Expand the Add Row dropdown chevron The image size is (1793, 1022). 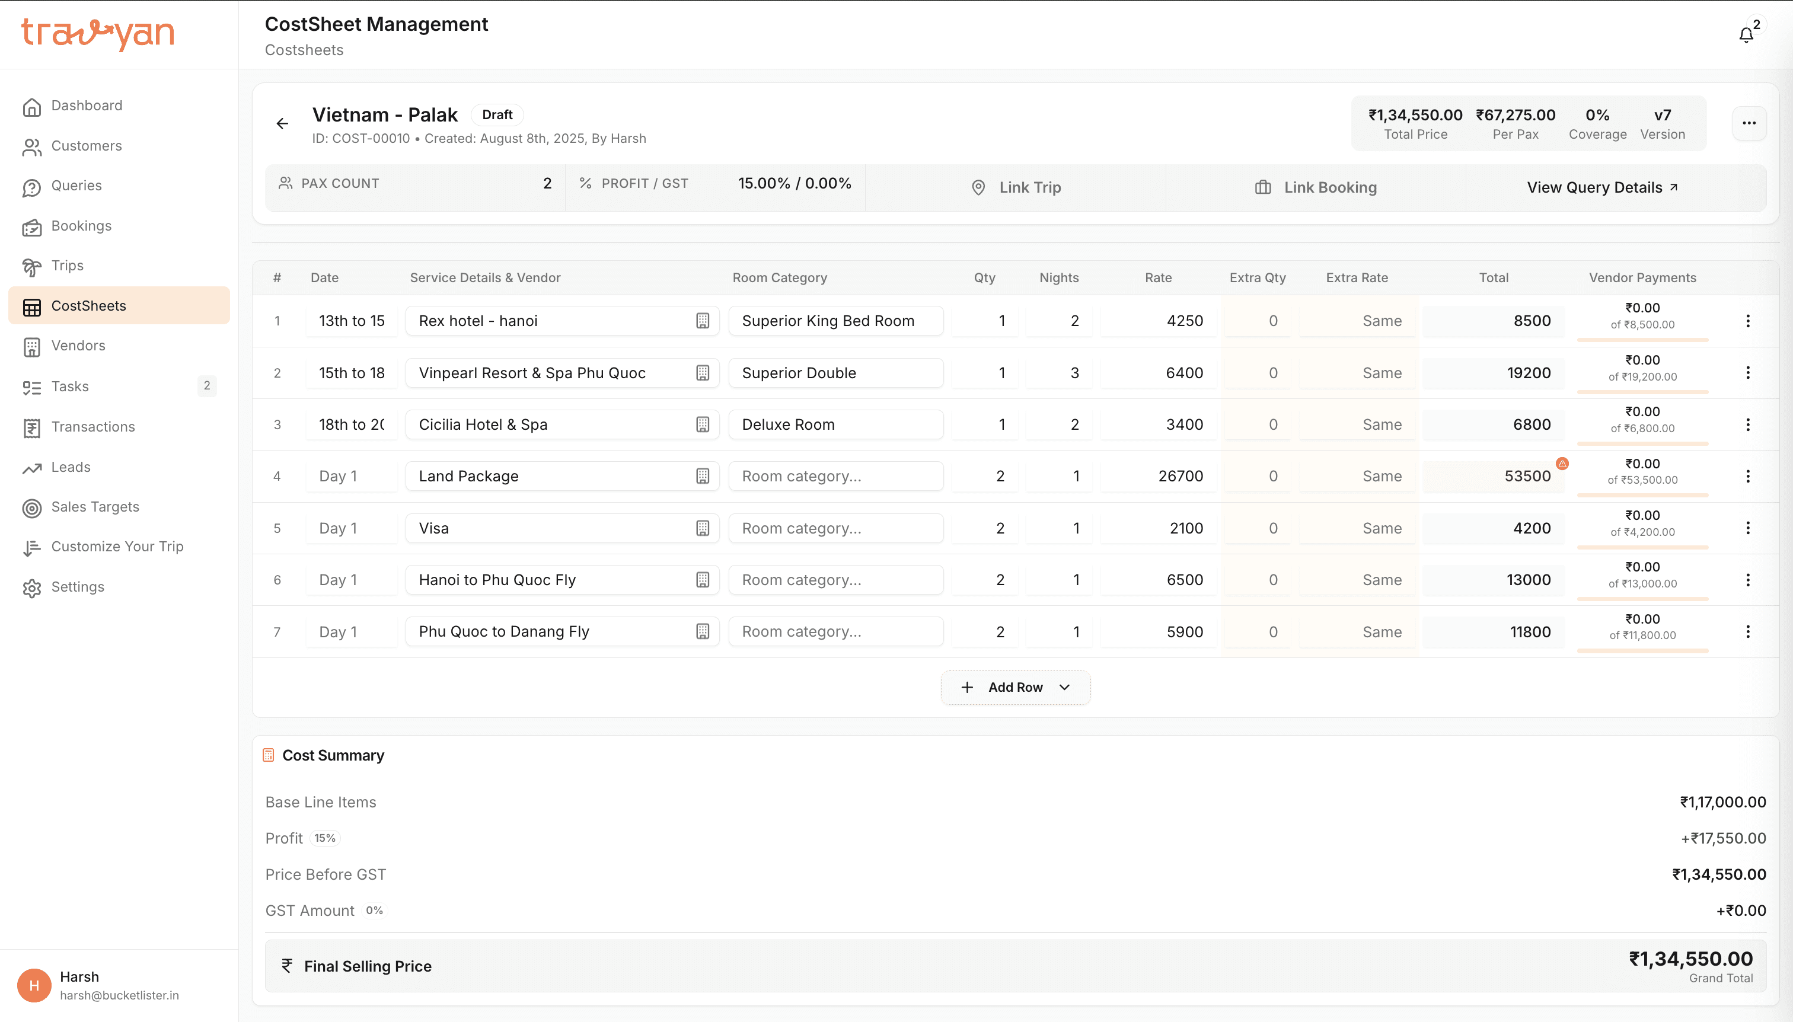(1065, 687)
